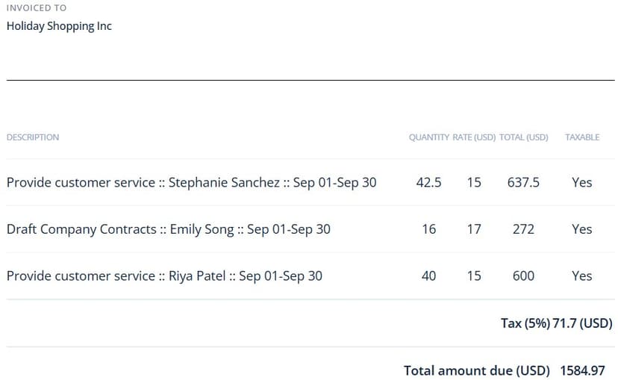Click the Total amount due label
The width and height of the screenshot is (618, 380).
(x=476, y=370)
